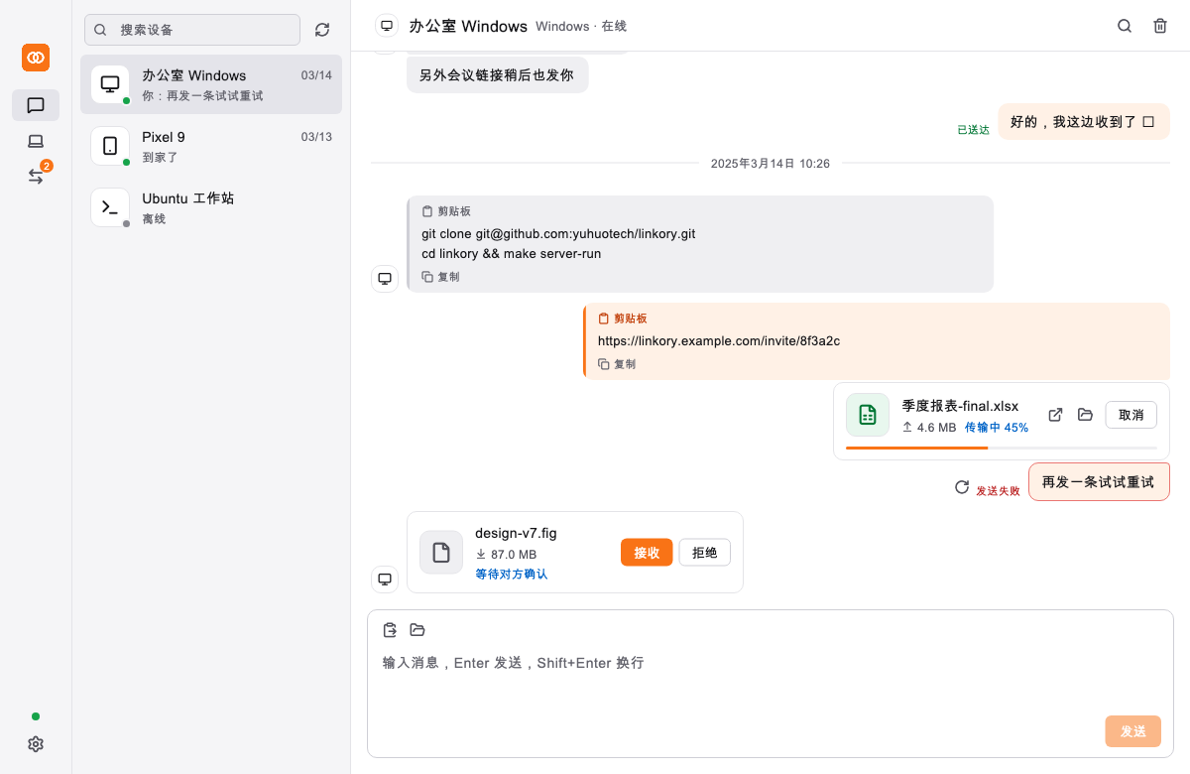Select the 办公室 Windows conversation
The width and height of the screenshot is (1190, 774).
(x=211, y=84)
